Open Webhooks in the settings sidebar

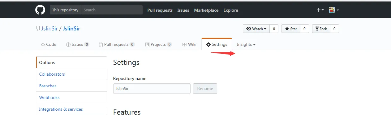[x=71, y=97]
